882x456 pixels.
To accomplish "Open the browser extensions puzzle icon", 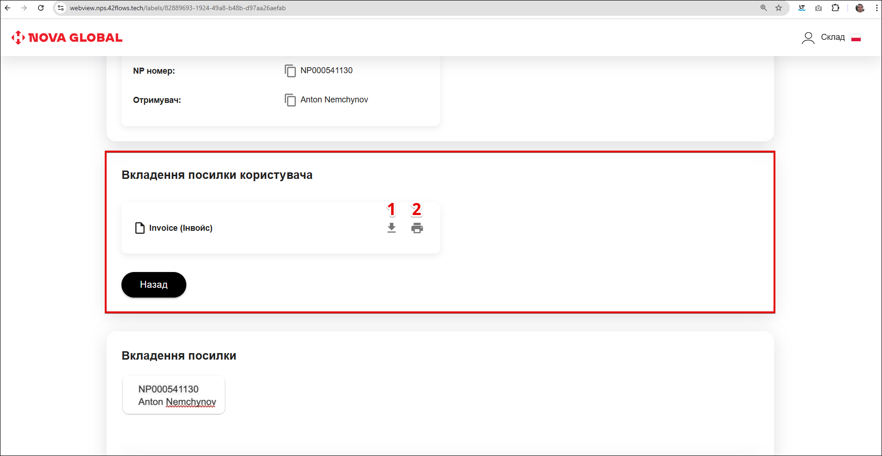I will coord(835,8).
